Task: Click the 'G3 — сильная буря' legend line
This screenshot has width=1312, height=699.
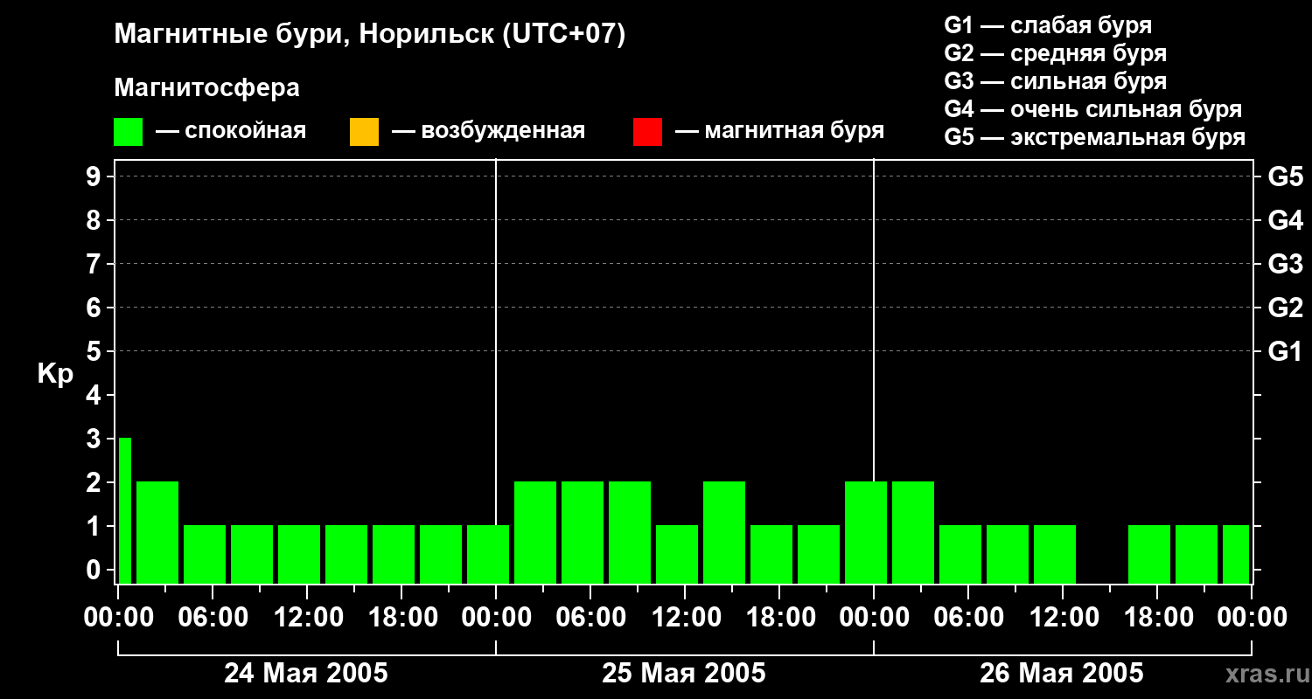Action: click(1055, 81)
